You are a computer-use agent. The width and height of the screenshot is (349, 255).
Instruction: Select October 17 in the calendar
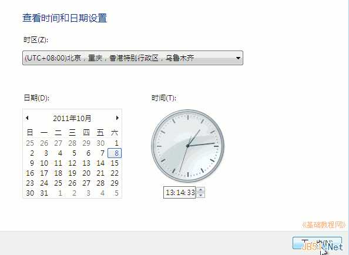point(44,173)
